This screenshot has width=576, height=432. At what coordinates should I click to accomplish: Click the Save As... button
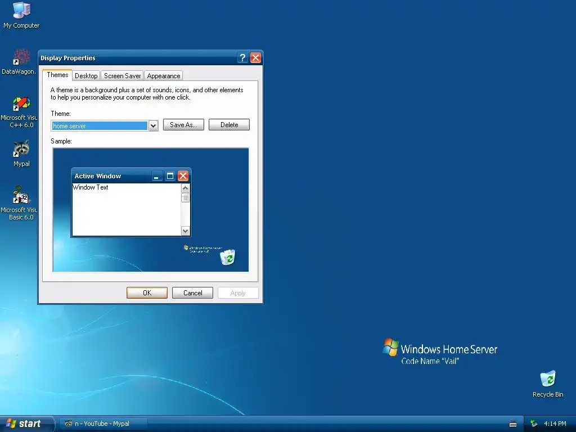pyautogui.click(x=184, y=125)
